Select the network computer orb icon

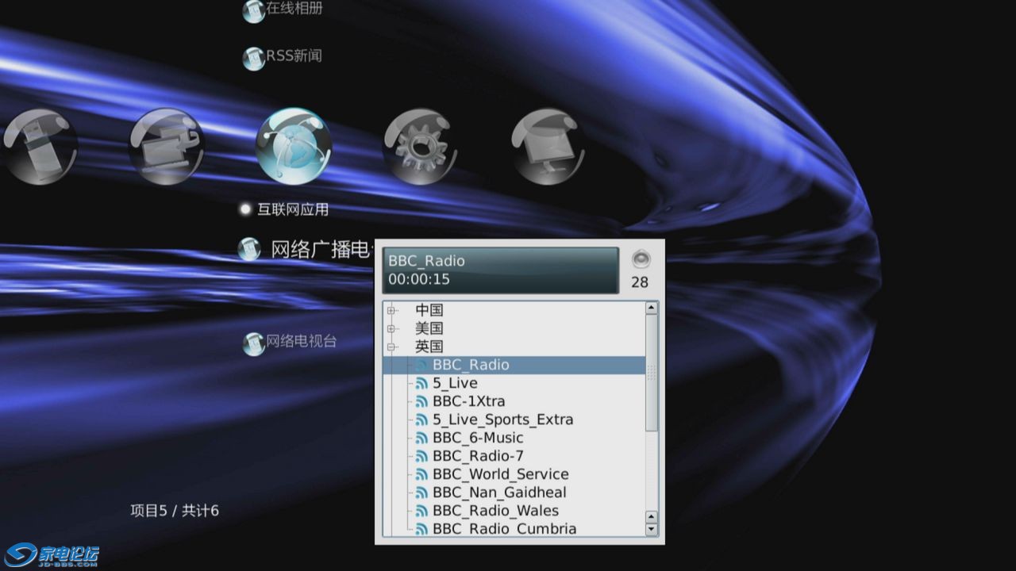(x=166, y=147)
